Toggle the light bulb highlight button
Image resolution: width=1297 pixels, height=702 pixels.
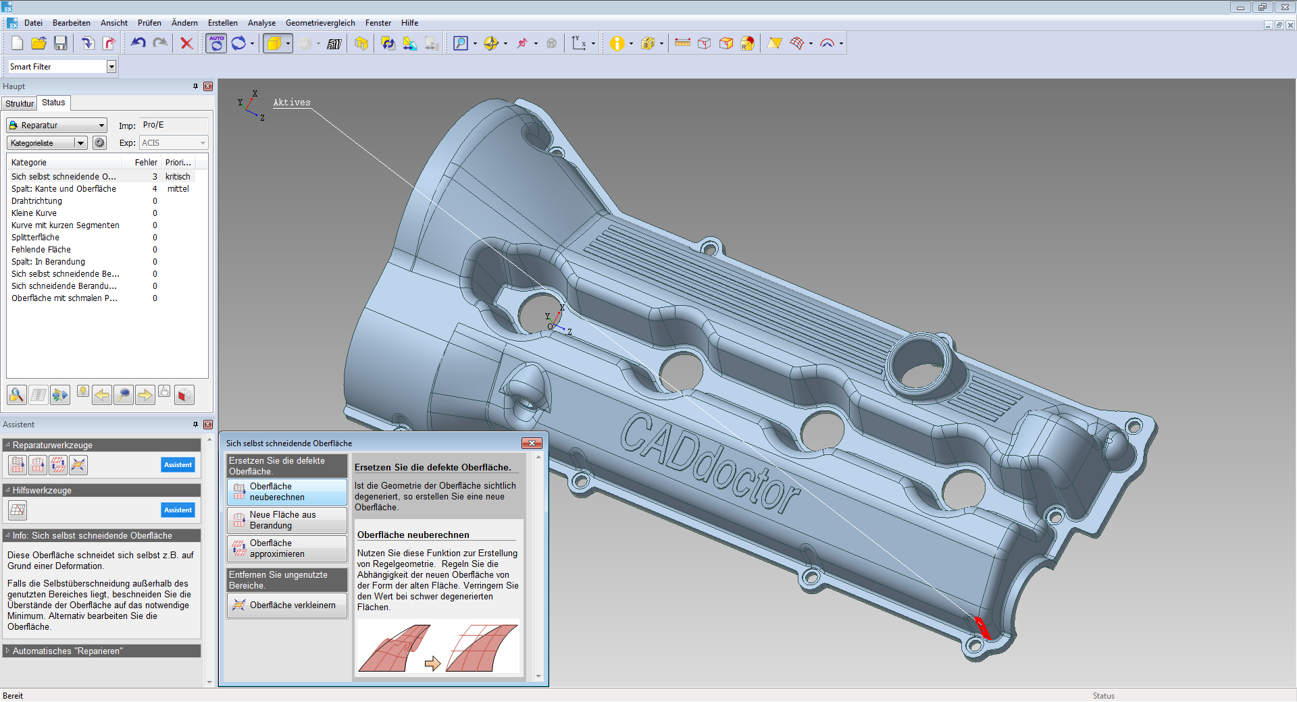tap(82, 391)
